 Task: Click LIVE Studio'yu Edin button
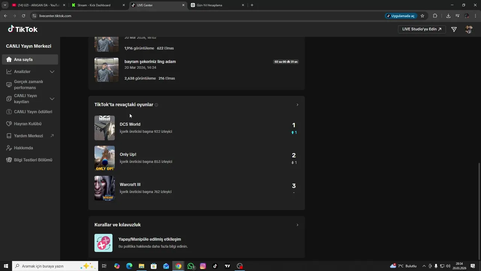422,29
